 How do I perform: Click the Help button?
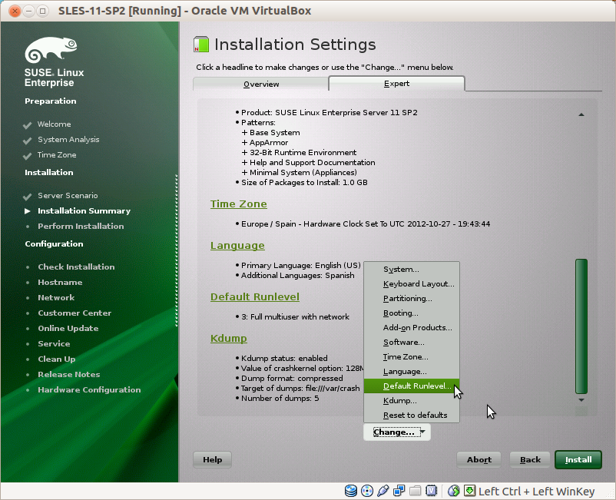[212, 459]
